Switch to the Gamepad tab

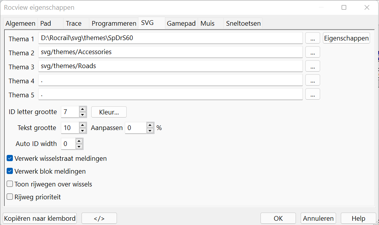click(x=181, y=23)
